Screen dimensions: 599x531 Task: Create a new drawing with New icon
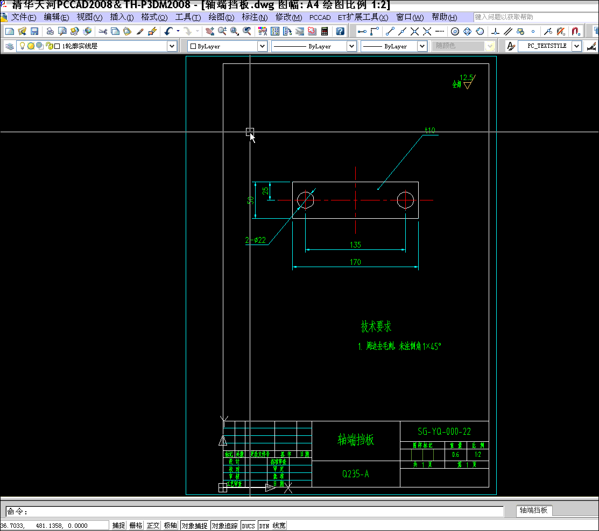pyautogui.click(x=10, y=31)
